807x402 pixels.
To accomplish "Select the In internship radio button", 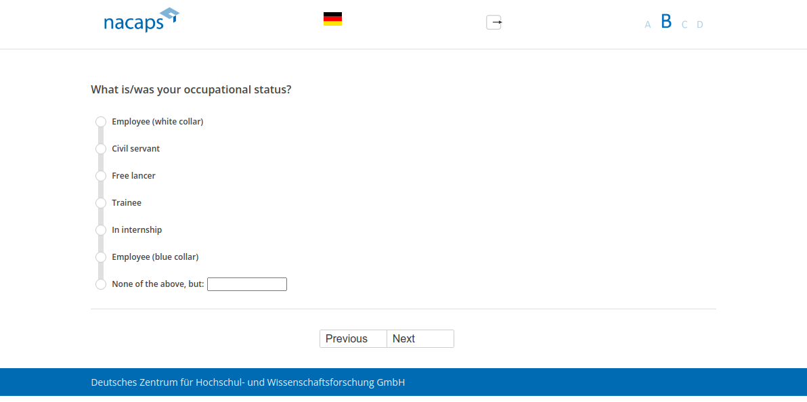I will [101, 230].
